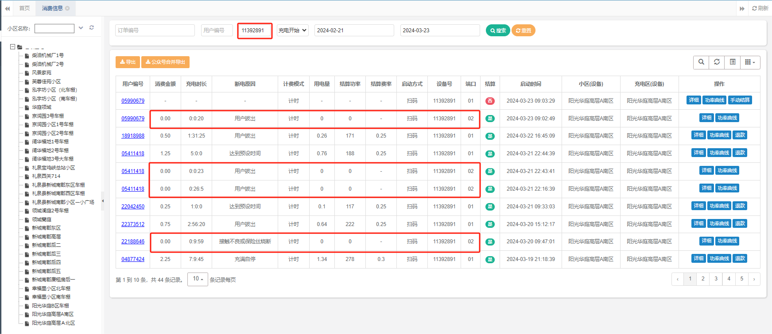The width and height of the screenshot is (772, 334).
Task: Select 京润园3号车棚 in the tree
Action: pyautogui.click(x=48, y=116)
